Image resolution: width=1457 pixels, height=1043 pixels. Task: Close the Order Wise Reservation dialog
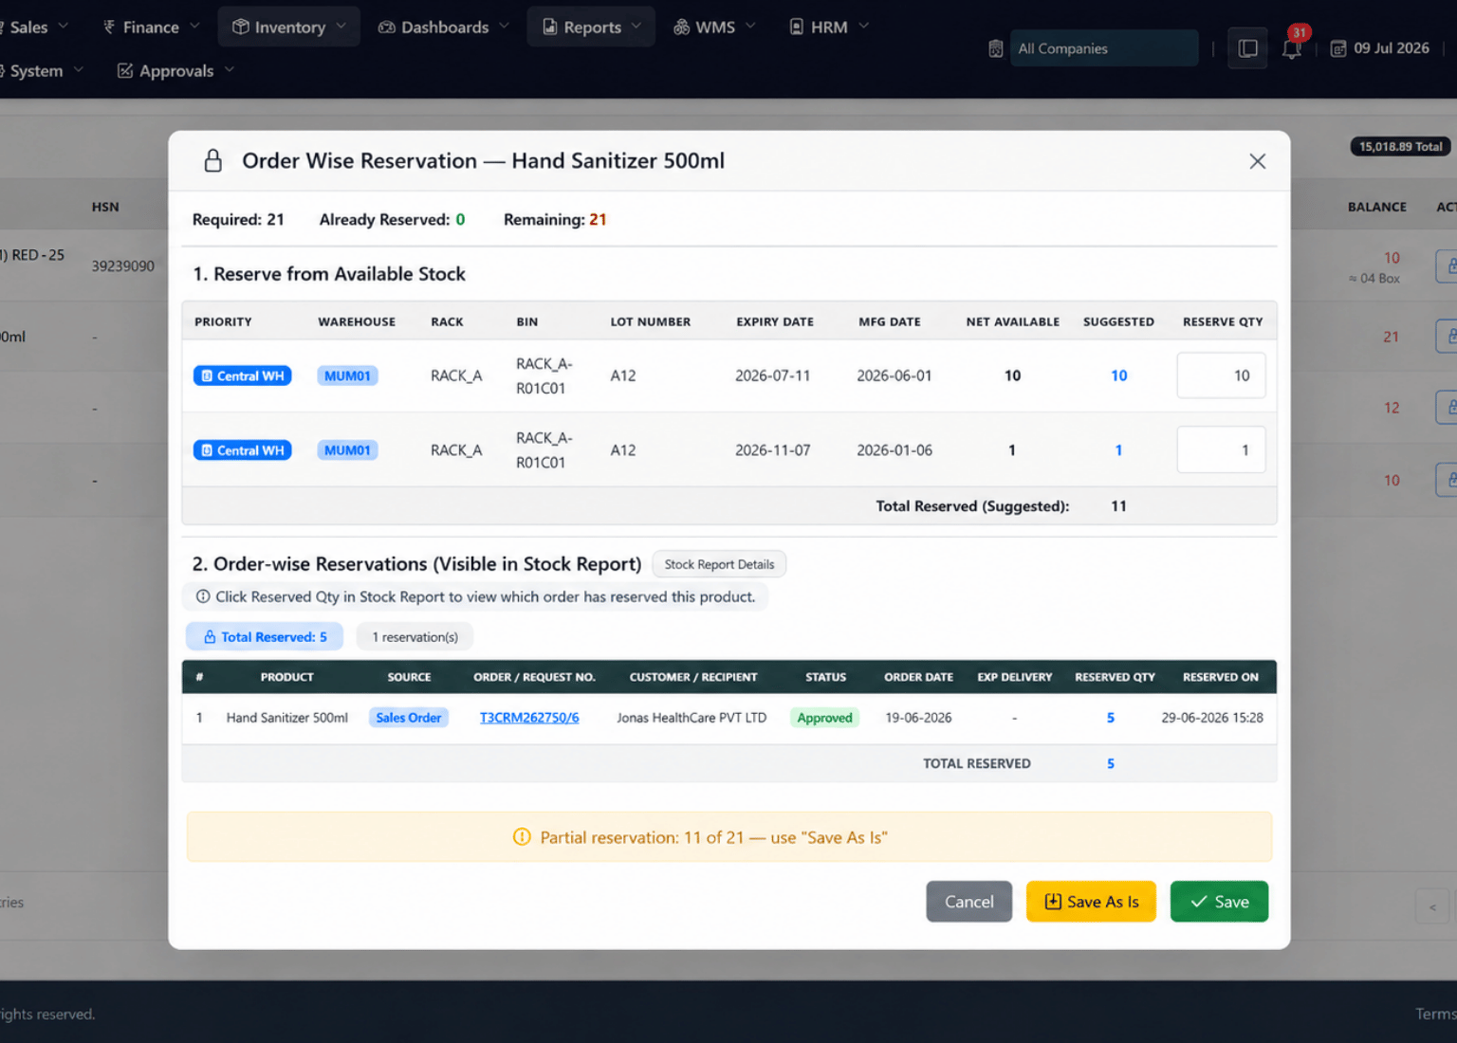point(1257,161)
